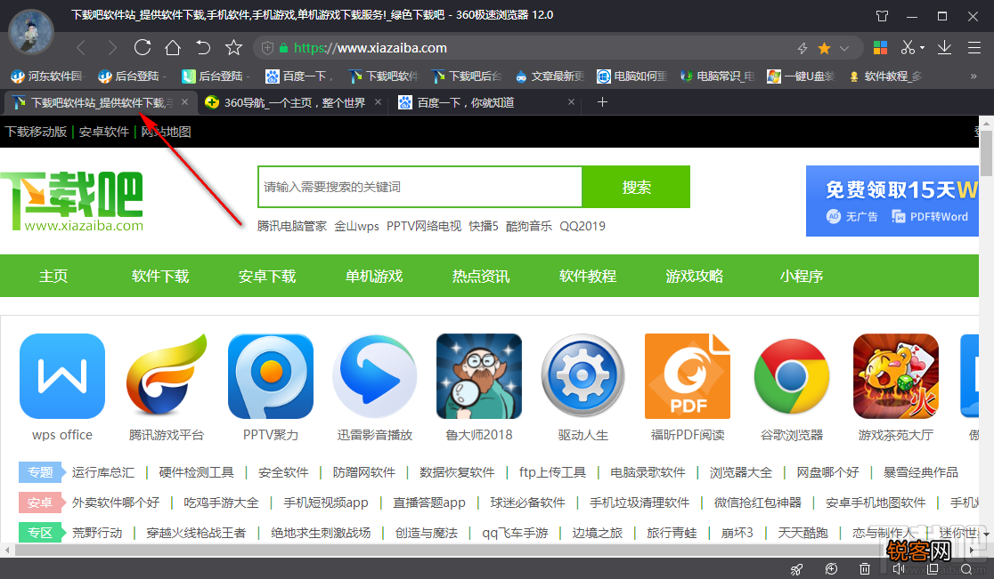Open a new tab with plus button
This screenshot has height=579, width=994.
click(x=602, y=102)
